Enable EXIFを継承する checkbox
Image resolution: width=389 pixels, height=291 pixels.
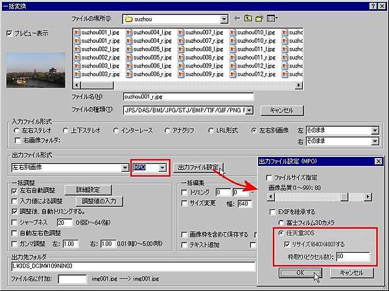(x=272, y=212)
